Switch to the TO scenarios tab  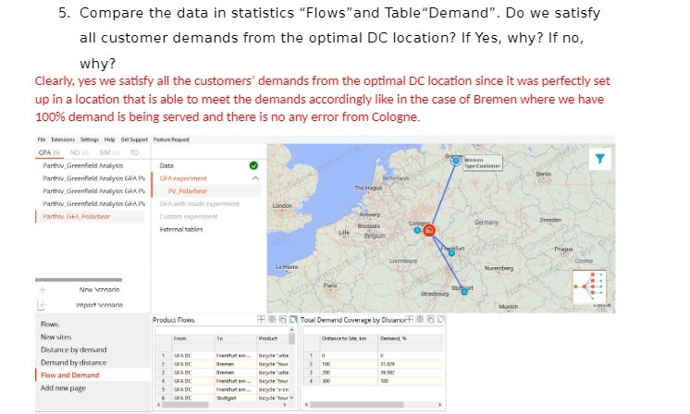click(x=134, y=152)
